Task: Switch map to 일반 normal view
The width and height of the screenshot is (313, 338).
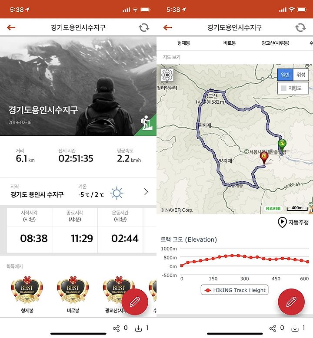Action: pyautogui.click(x=285, y=75)
